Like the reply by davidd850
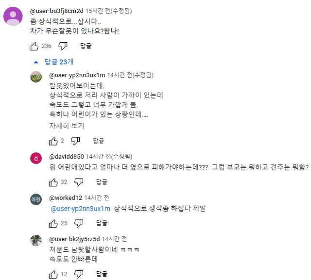 pyautogui.click(x=53, y=182)
